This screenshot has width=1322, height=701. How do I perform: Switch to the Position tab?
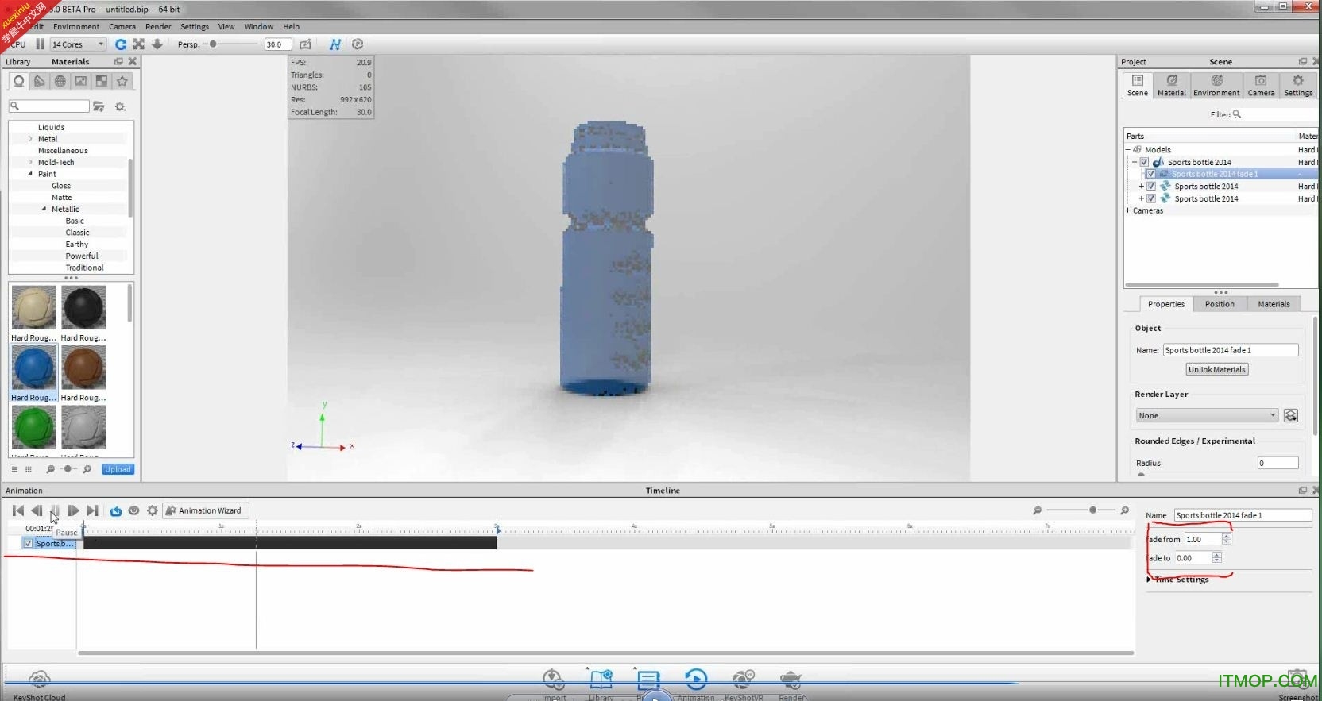coord(1219,304)
